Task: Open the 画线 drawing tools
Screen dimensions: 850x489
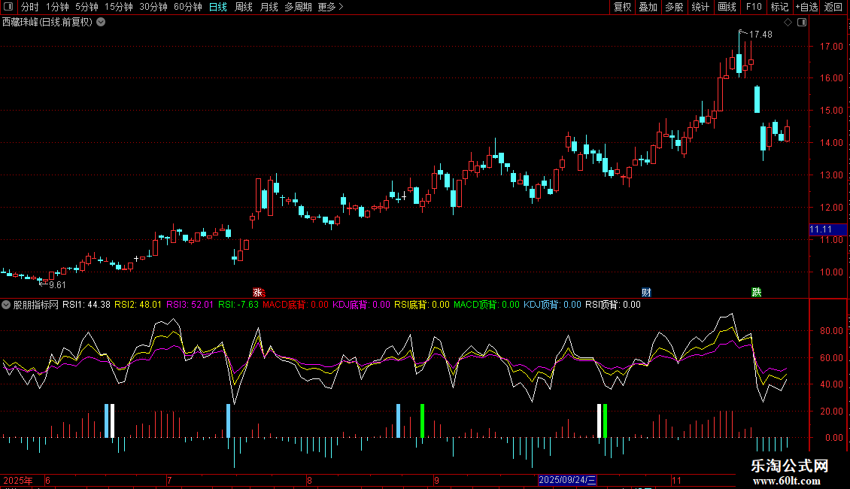Action: [x=727, y=7]
